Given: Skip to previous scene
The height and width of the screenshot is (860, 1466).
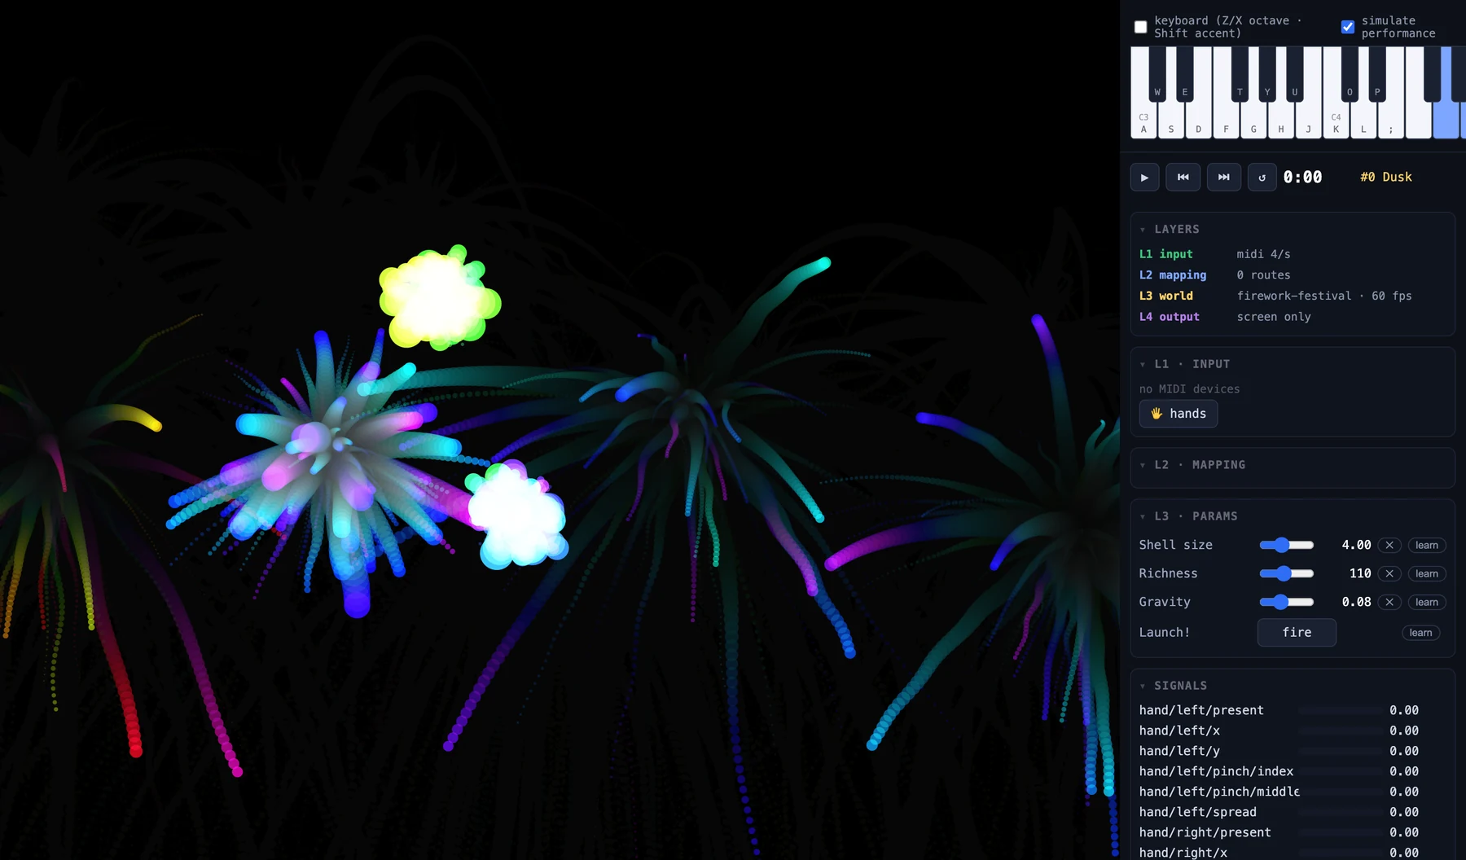Looking at the screenshot, I should 1183,178.
